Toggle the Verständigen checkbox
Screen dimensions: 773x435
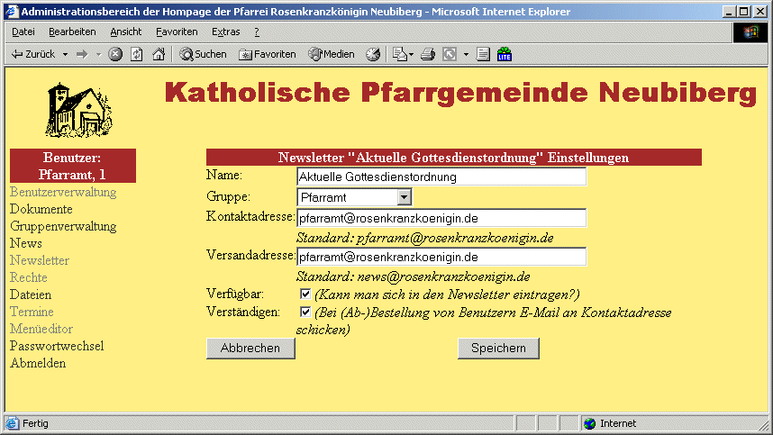pos(305,312)
